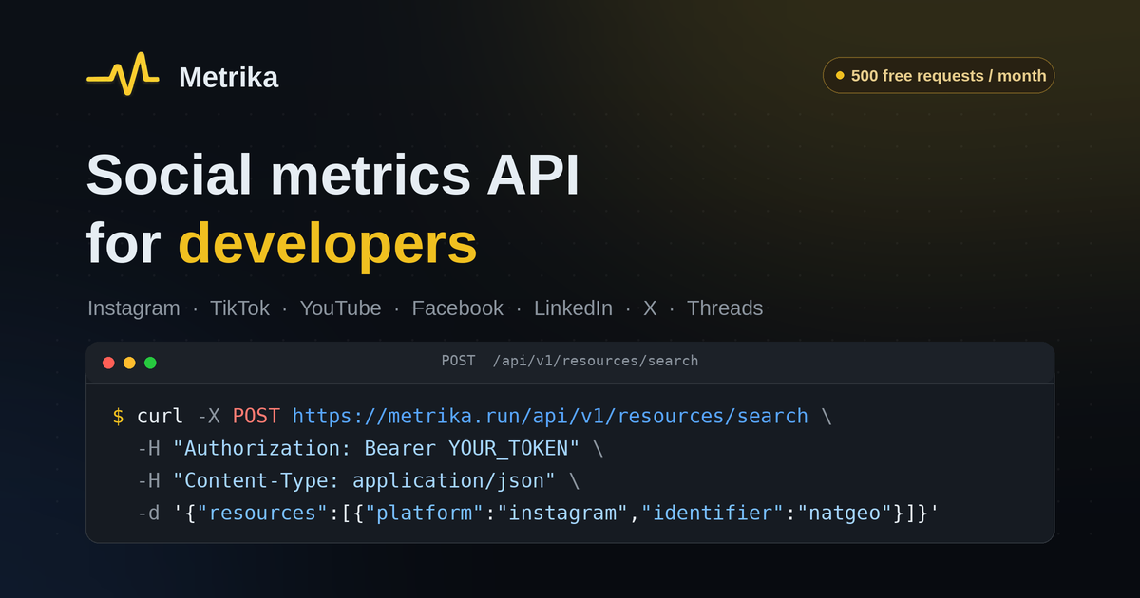1140x598 pixels.
Task: Select the YouTube platform label
Action: pos(340,308)
